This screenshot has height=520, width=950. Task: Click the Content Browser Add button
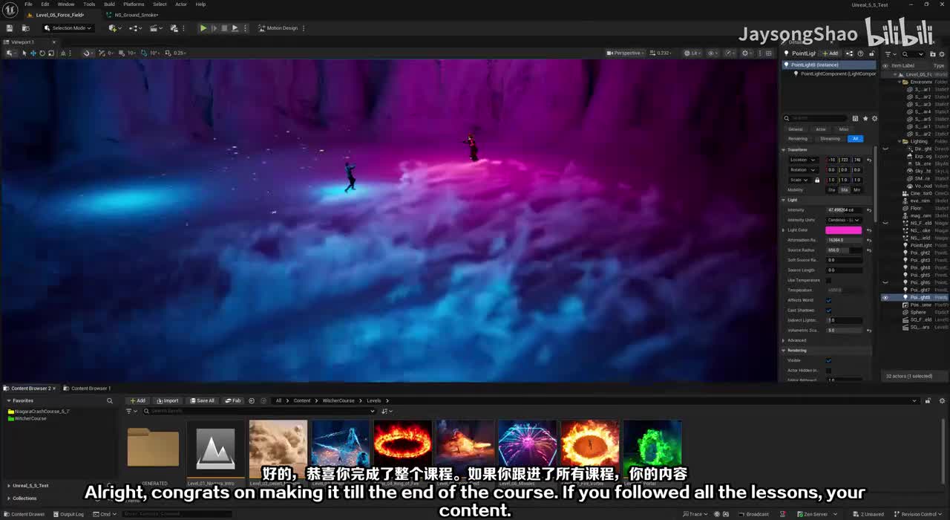(137, 400)
